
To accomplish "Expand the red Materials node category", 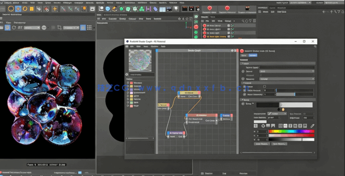I will click(128, 83).
